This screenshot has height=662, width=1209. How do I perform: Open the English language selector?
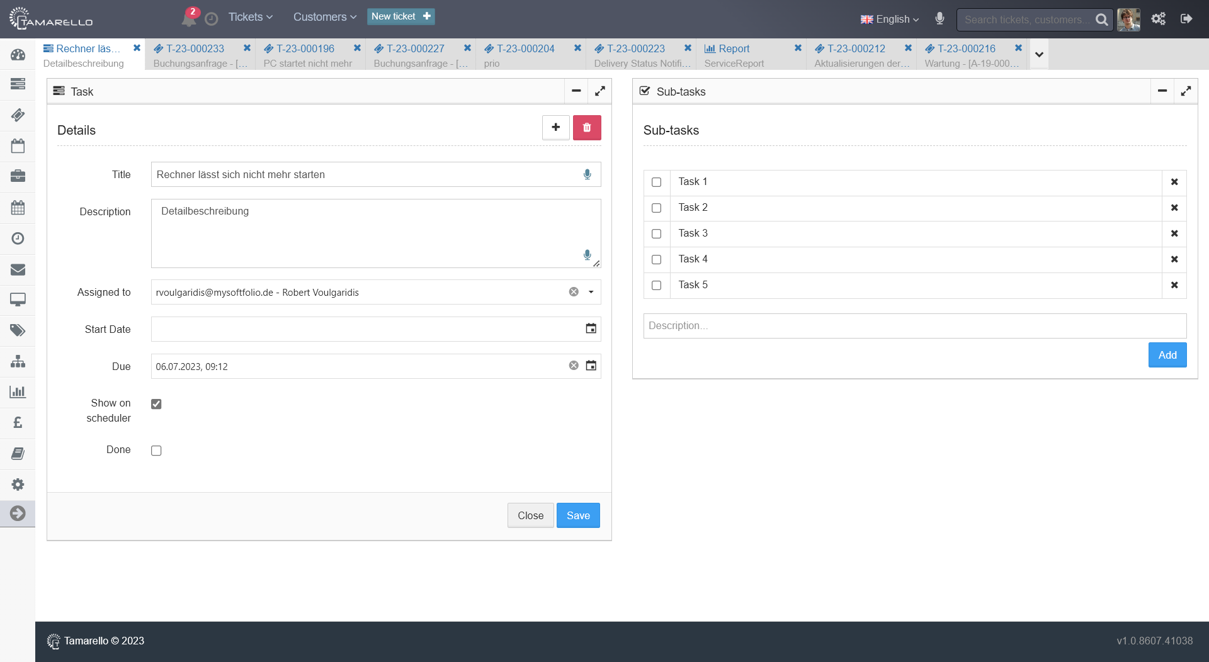point(890,20)
